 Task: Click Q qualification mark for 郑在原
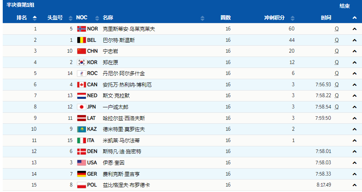tap(337, 62)
